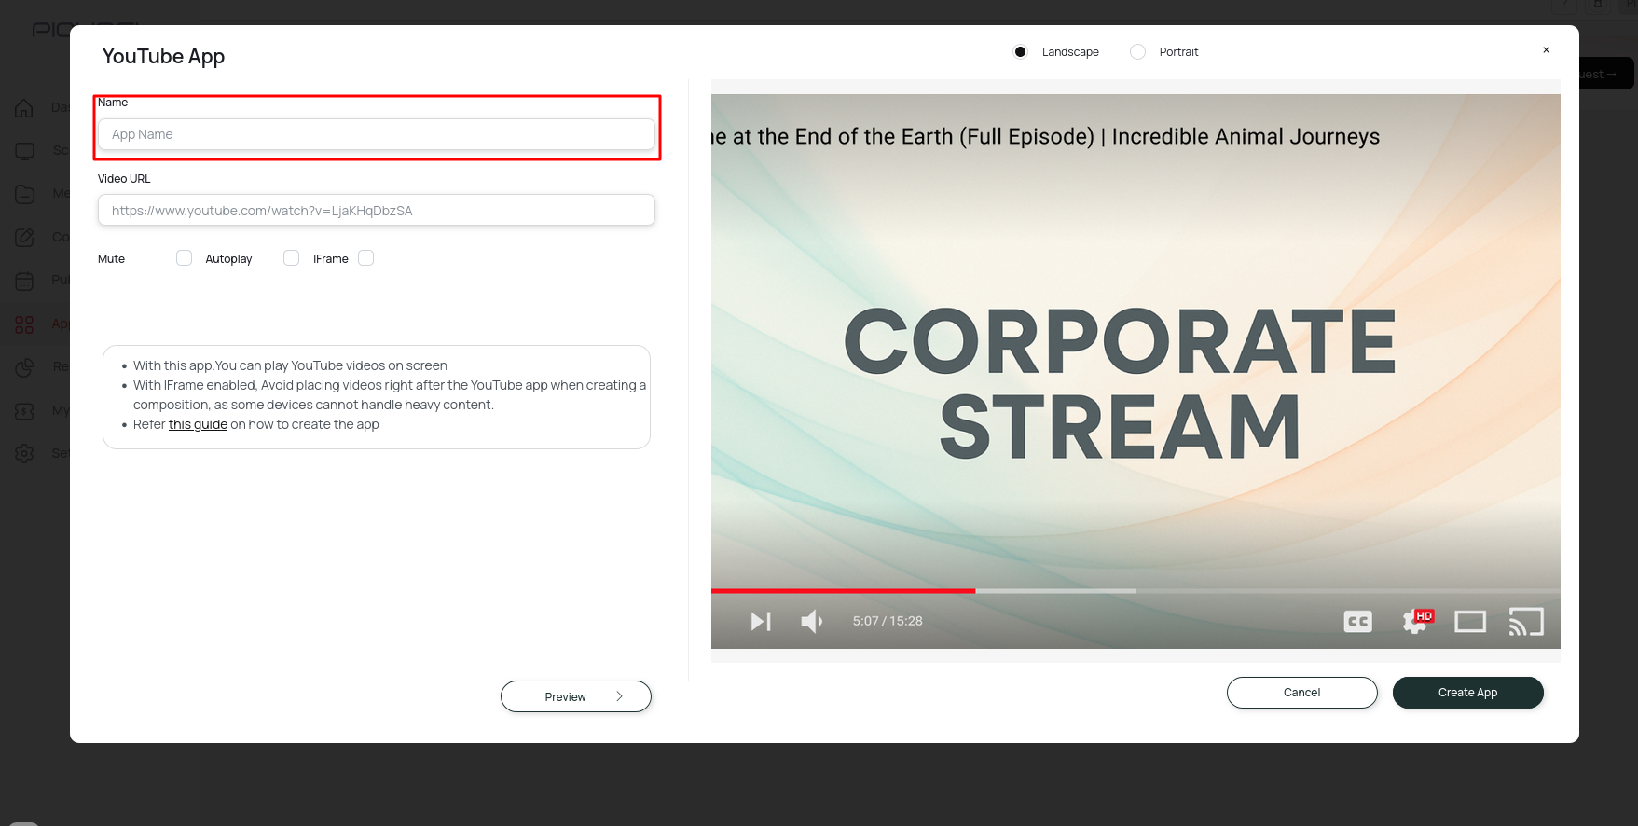
Task: Choose the Portrait orientation radio button
Action: coord(1137,52)
